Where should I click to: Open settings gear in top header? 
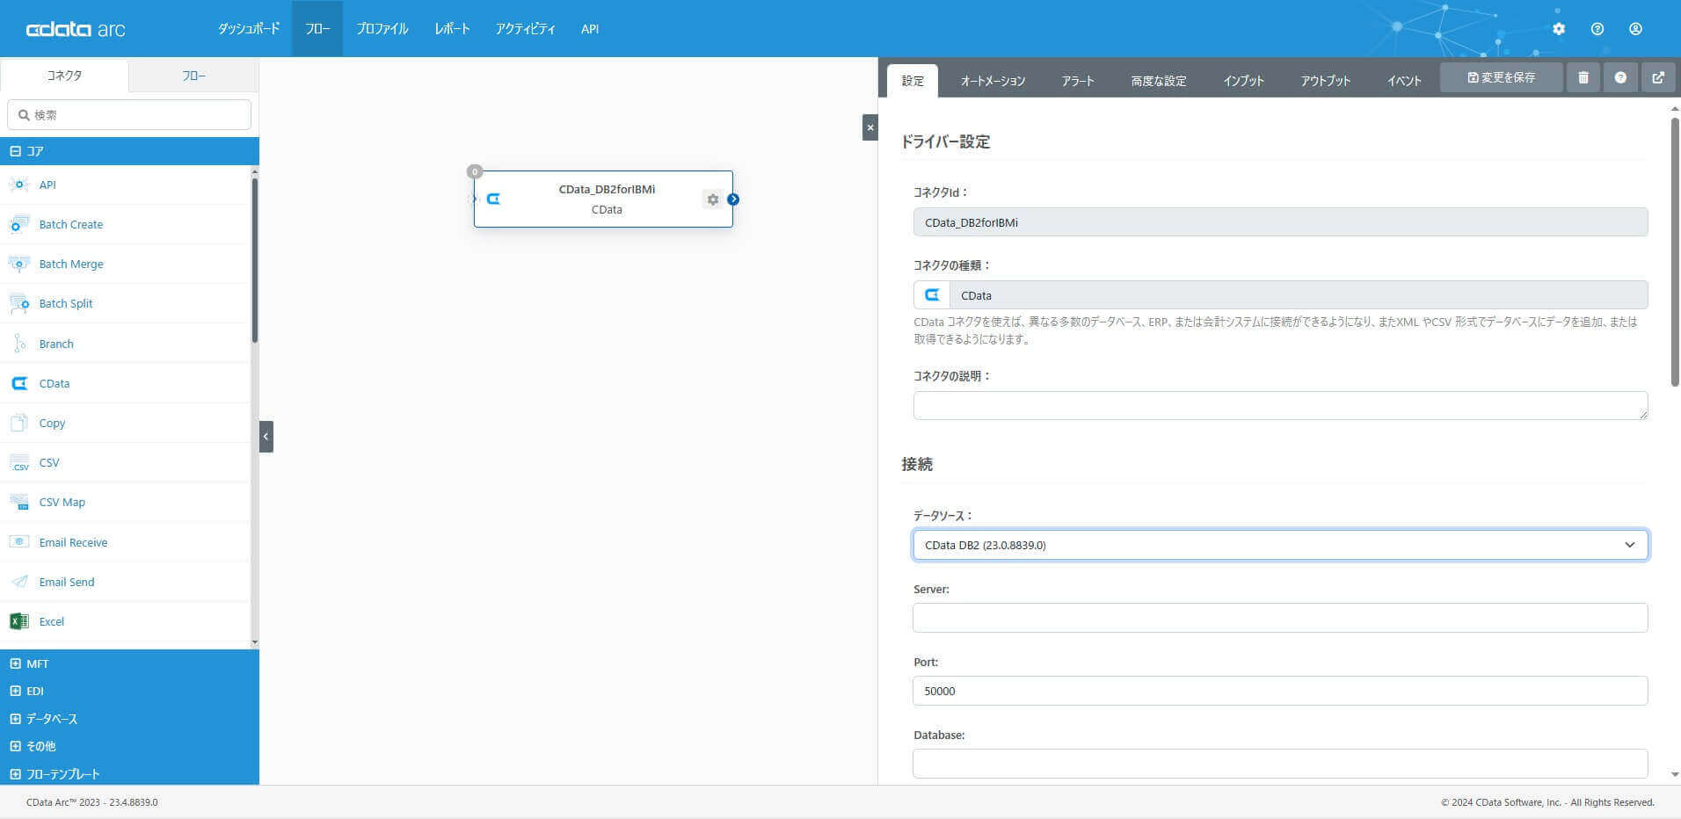pos(1559,29)
